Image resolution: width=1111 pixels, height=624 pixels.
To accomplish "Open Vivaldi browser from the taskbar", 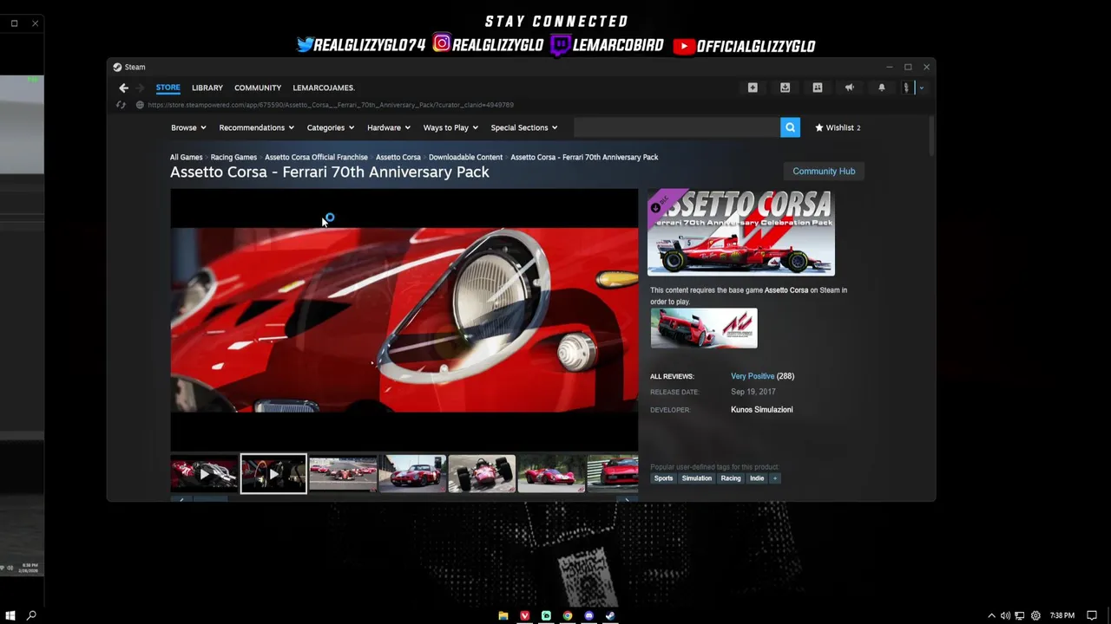I will [525, 615].
